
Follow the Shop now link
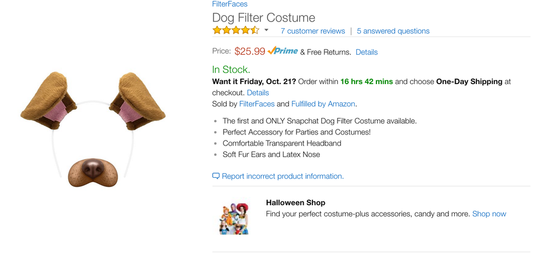click(489, 214)
